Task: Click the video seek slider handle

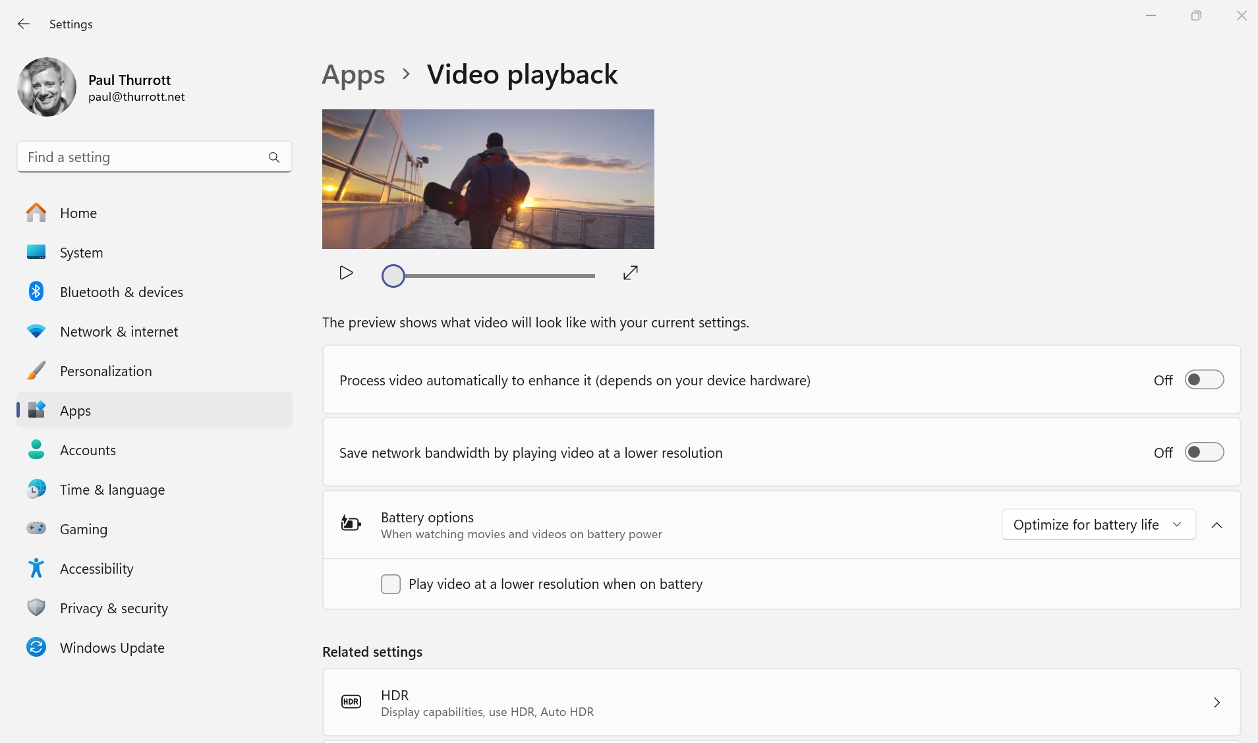Action: (x=393, y=276)
